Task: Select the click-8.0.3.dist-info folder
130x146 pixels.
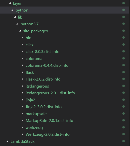Action: pos(42,52)
